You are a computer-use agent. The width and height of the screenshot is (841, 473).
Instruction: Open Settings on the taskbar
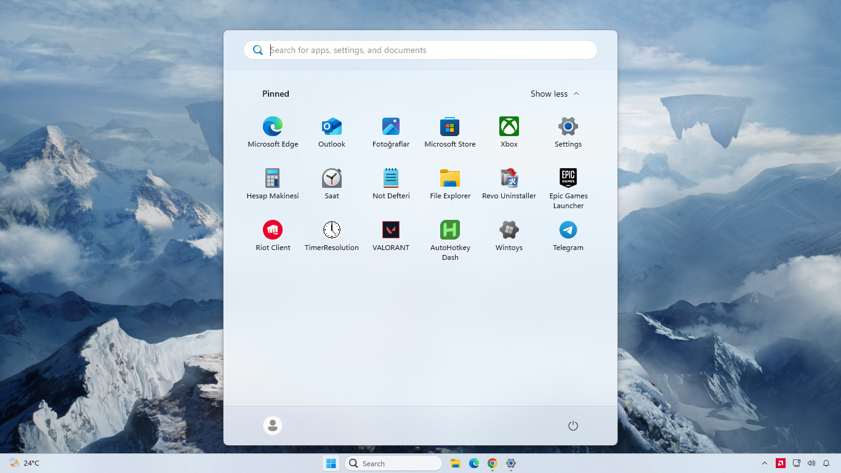pyautogui.click(x=511, y=463)
